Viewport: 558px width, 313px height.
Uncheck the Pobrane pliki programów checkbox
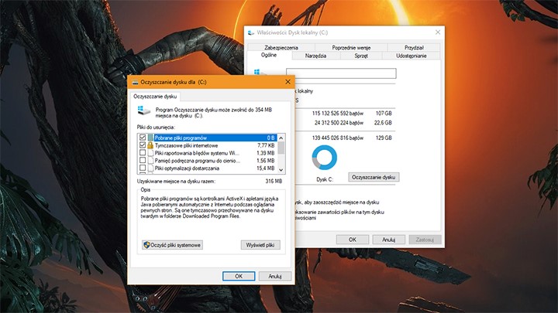pyautogui.click(x=142, y=138)
